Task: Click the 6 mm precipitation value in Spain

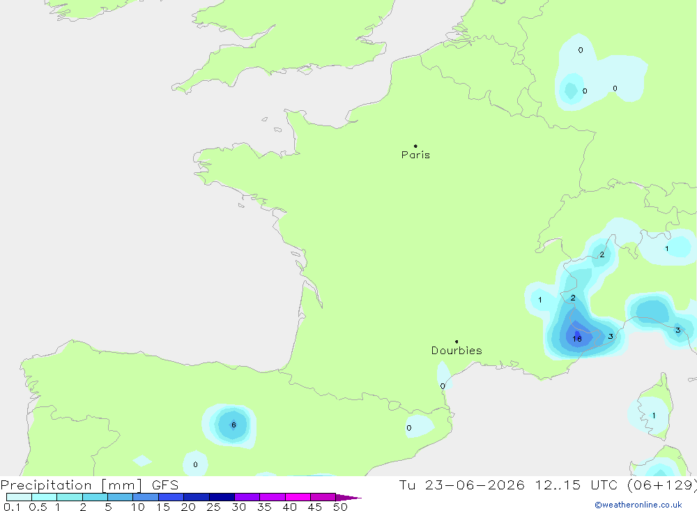Action: [x=233, y=425]
